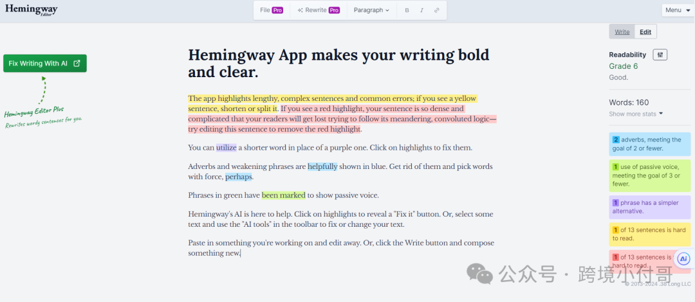695x302 pixels.
Task: Open the Menu dropdown
Action: (x=677, y=10)
